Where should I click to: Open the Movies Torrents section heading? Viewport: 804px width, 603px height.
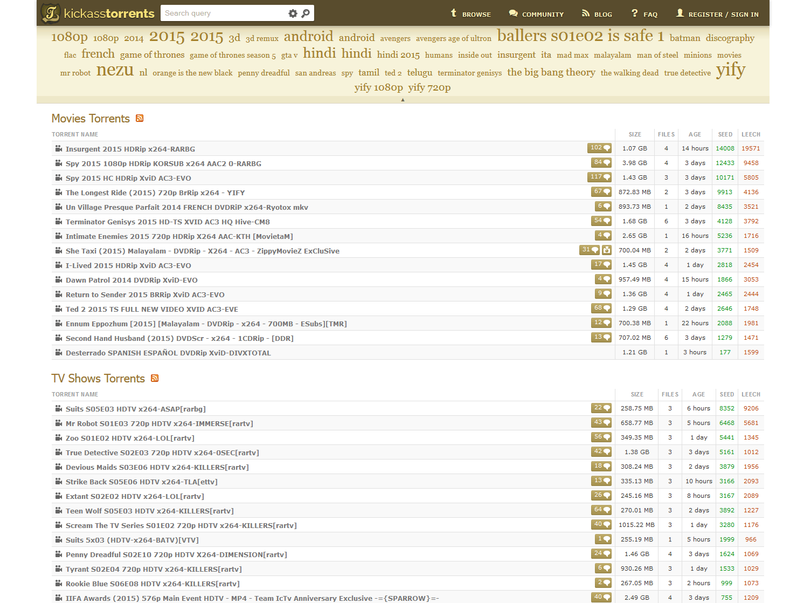tap(91, 119)
